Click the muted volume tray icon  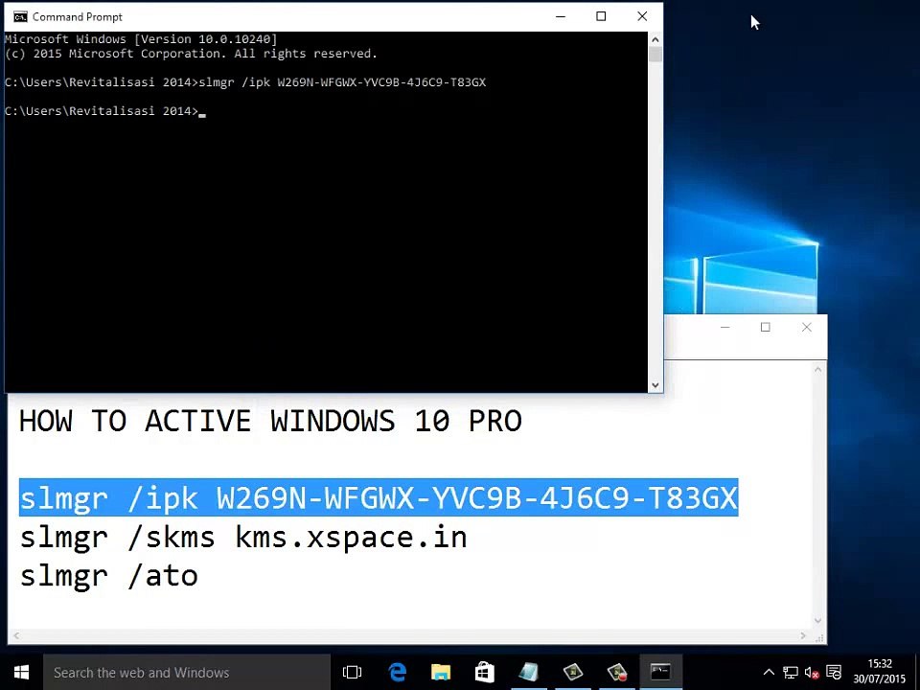click(812, 673)
